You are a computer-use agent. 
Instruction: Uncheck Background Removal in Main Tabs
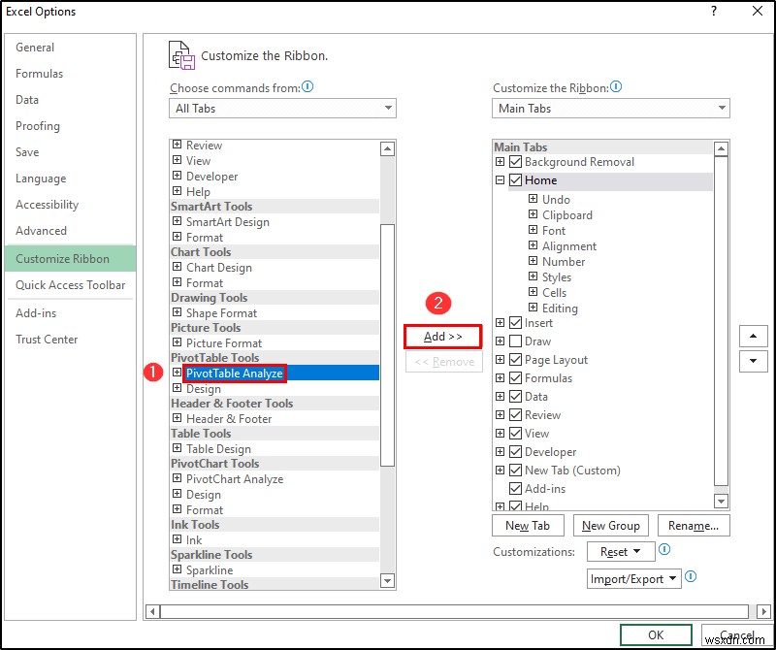click(x=515, y=162)
